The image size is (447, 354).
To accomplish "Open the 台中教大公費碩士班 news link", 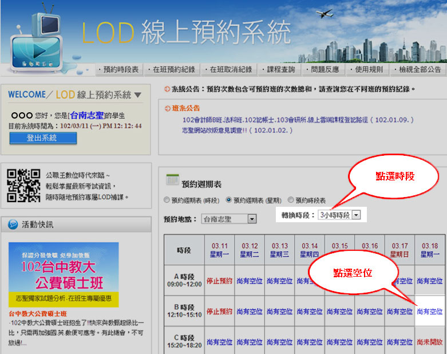I will [38, 314].
